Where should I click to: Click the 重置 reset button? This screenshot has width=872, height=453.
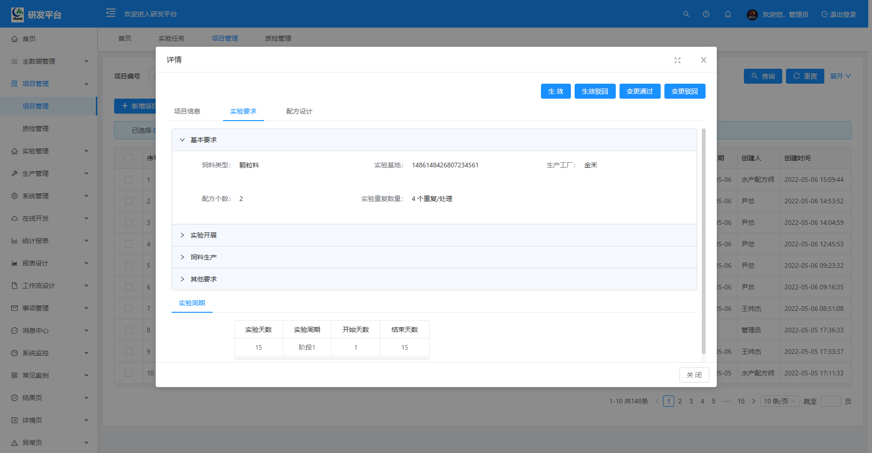(805, 76)
